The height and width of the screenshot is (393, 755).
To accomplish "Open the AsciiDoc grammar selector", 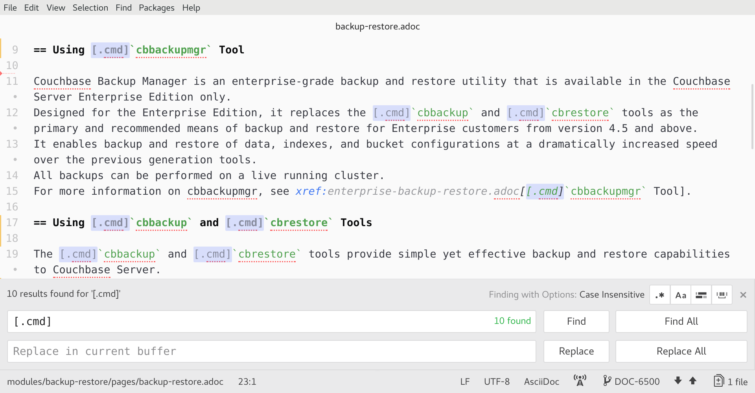I will click(x=541, y=382).
